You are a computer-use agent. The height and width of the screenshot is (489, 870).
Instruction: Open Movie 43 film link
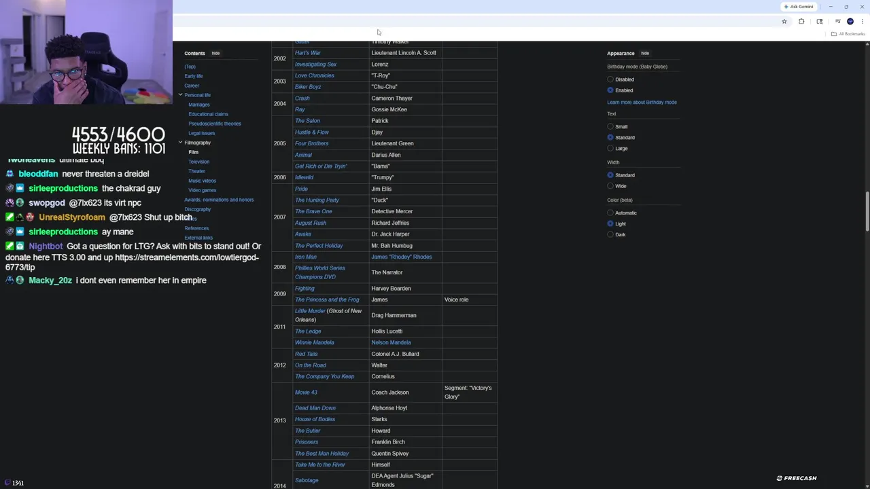[306, 393]
